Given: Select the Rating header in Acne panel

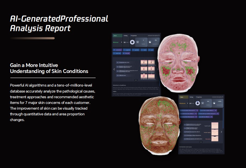Looking at the screenshot, I should (x=126, y=36).
